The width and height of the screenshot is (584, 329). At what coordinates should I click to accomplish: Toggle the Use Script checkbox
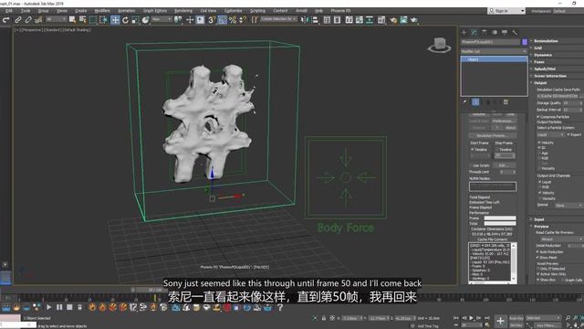click(x=471, y=165)
